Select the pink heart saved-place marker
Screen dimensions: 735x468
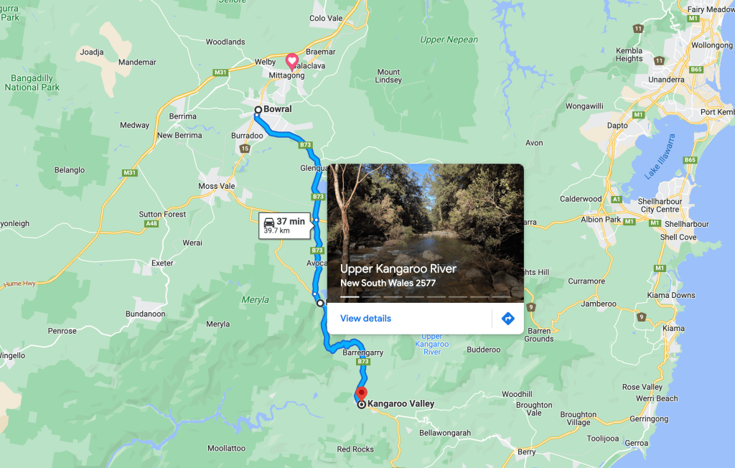pos(291,62)
